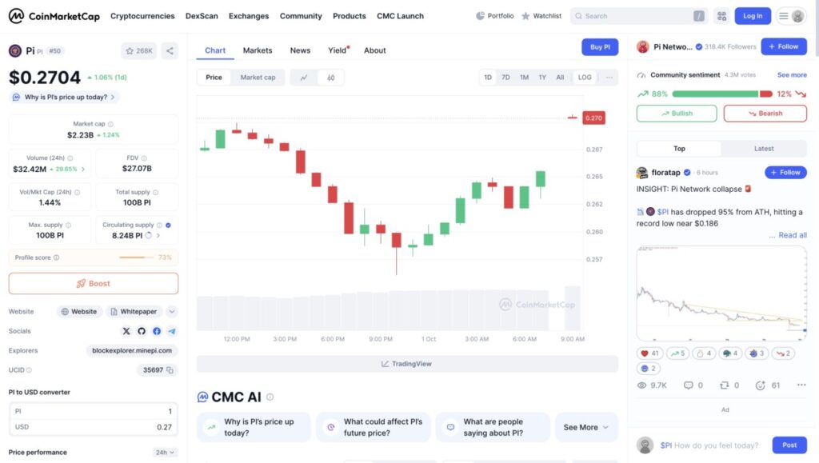The height and width of the screenshot is (463, 819).
Task: Vote Bullish on community sentiment
Action: pyautogui.click(x=677, y=114)
